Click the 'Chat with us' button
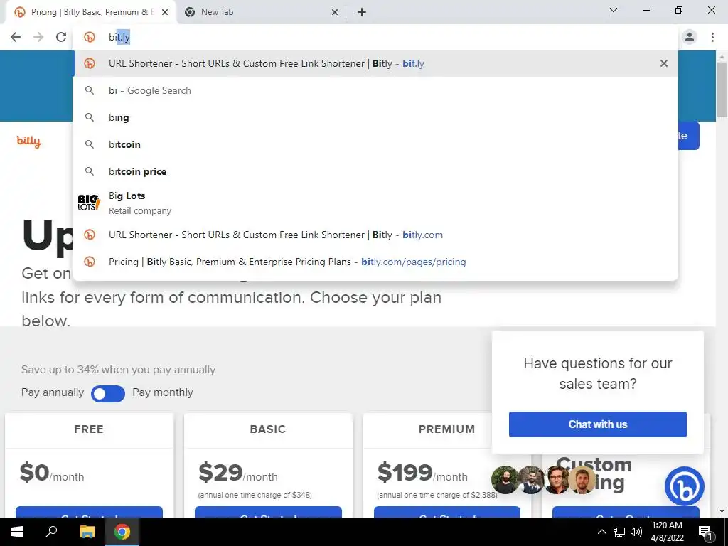 point(597,424)
